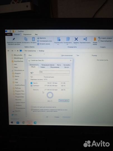Viewport: 113px width, 151px height.
Task: Open the Общие tab in properties
Action: pos(33,67)
